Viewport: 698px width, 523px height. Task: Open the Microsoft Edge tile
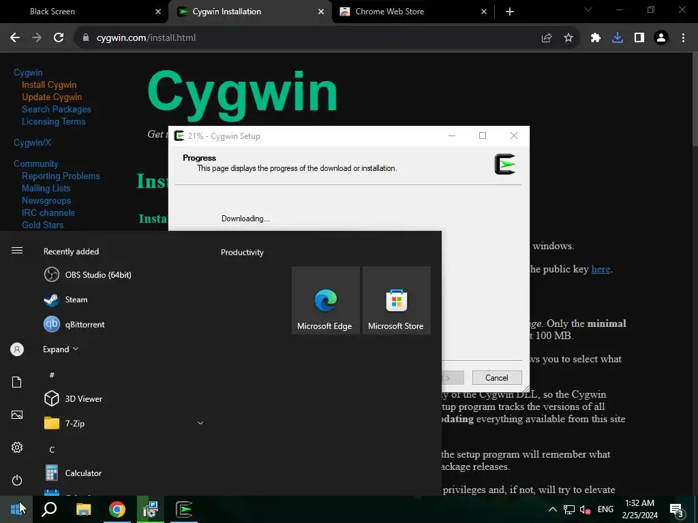tap(326, 300)
